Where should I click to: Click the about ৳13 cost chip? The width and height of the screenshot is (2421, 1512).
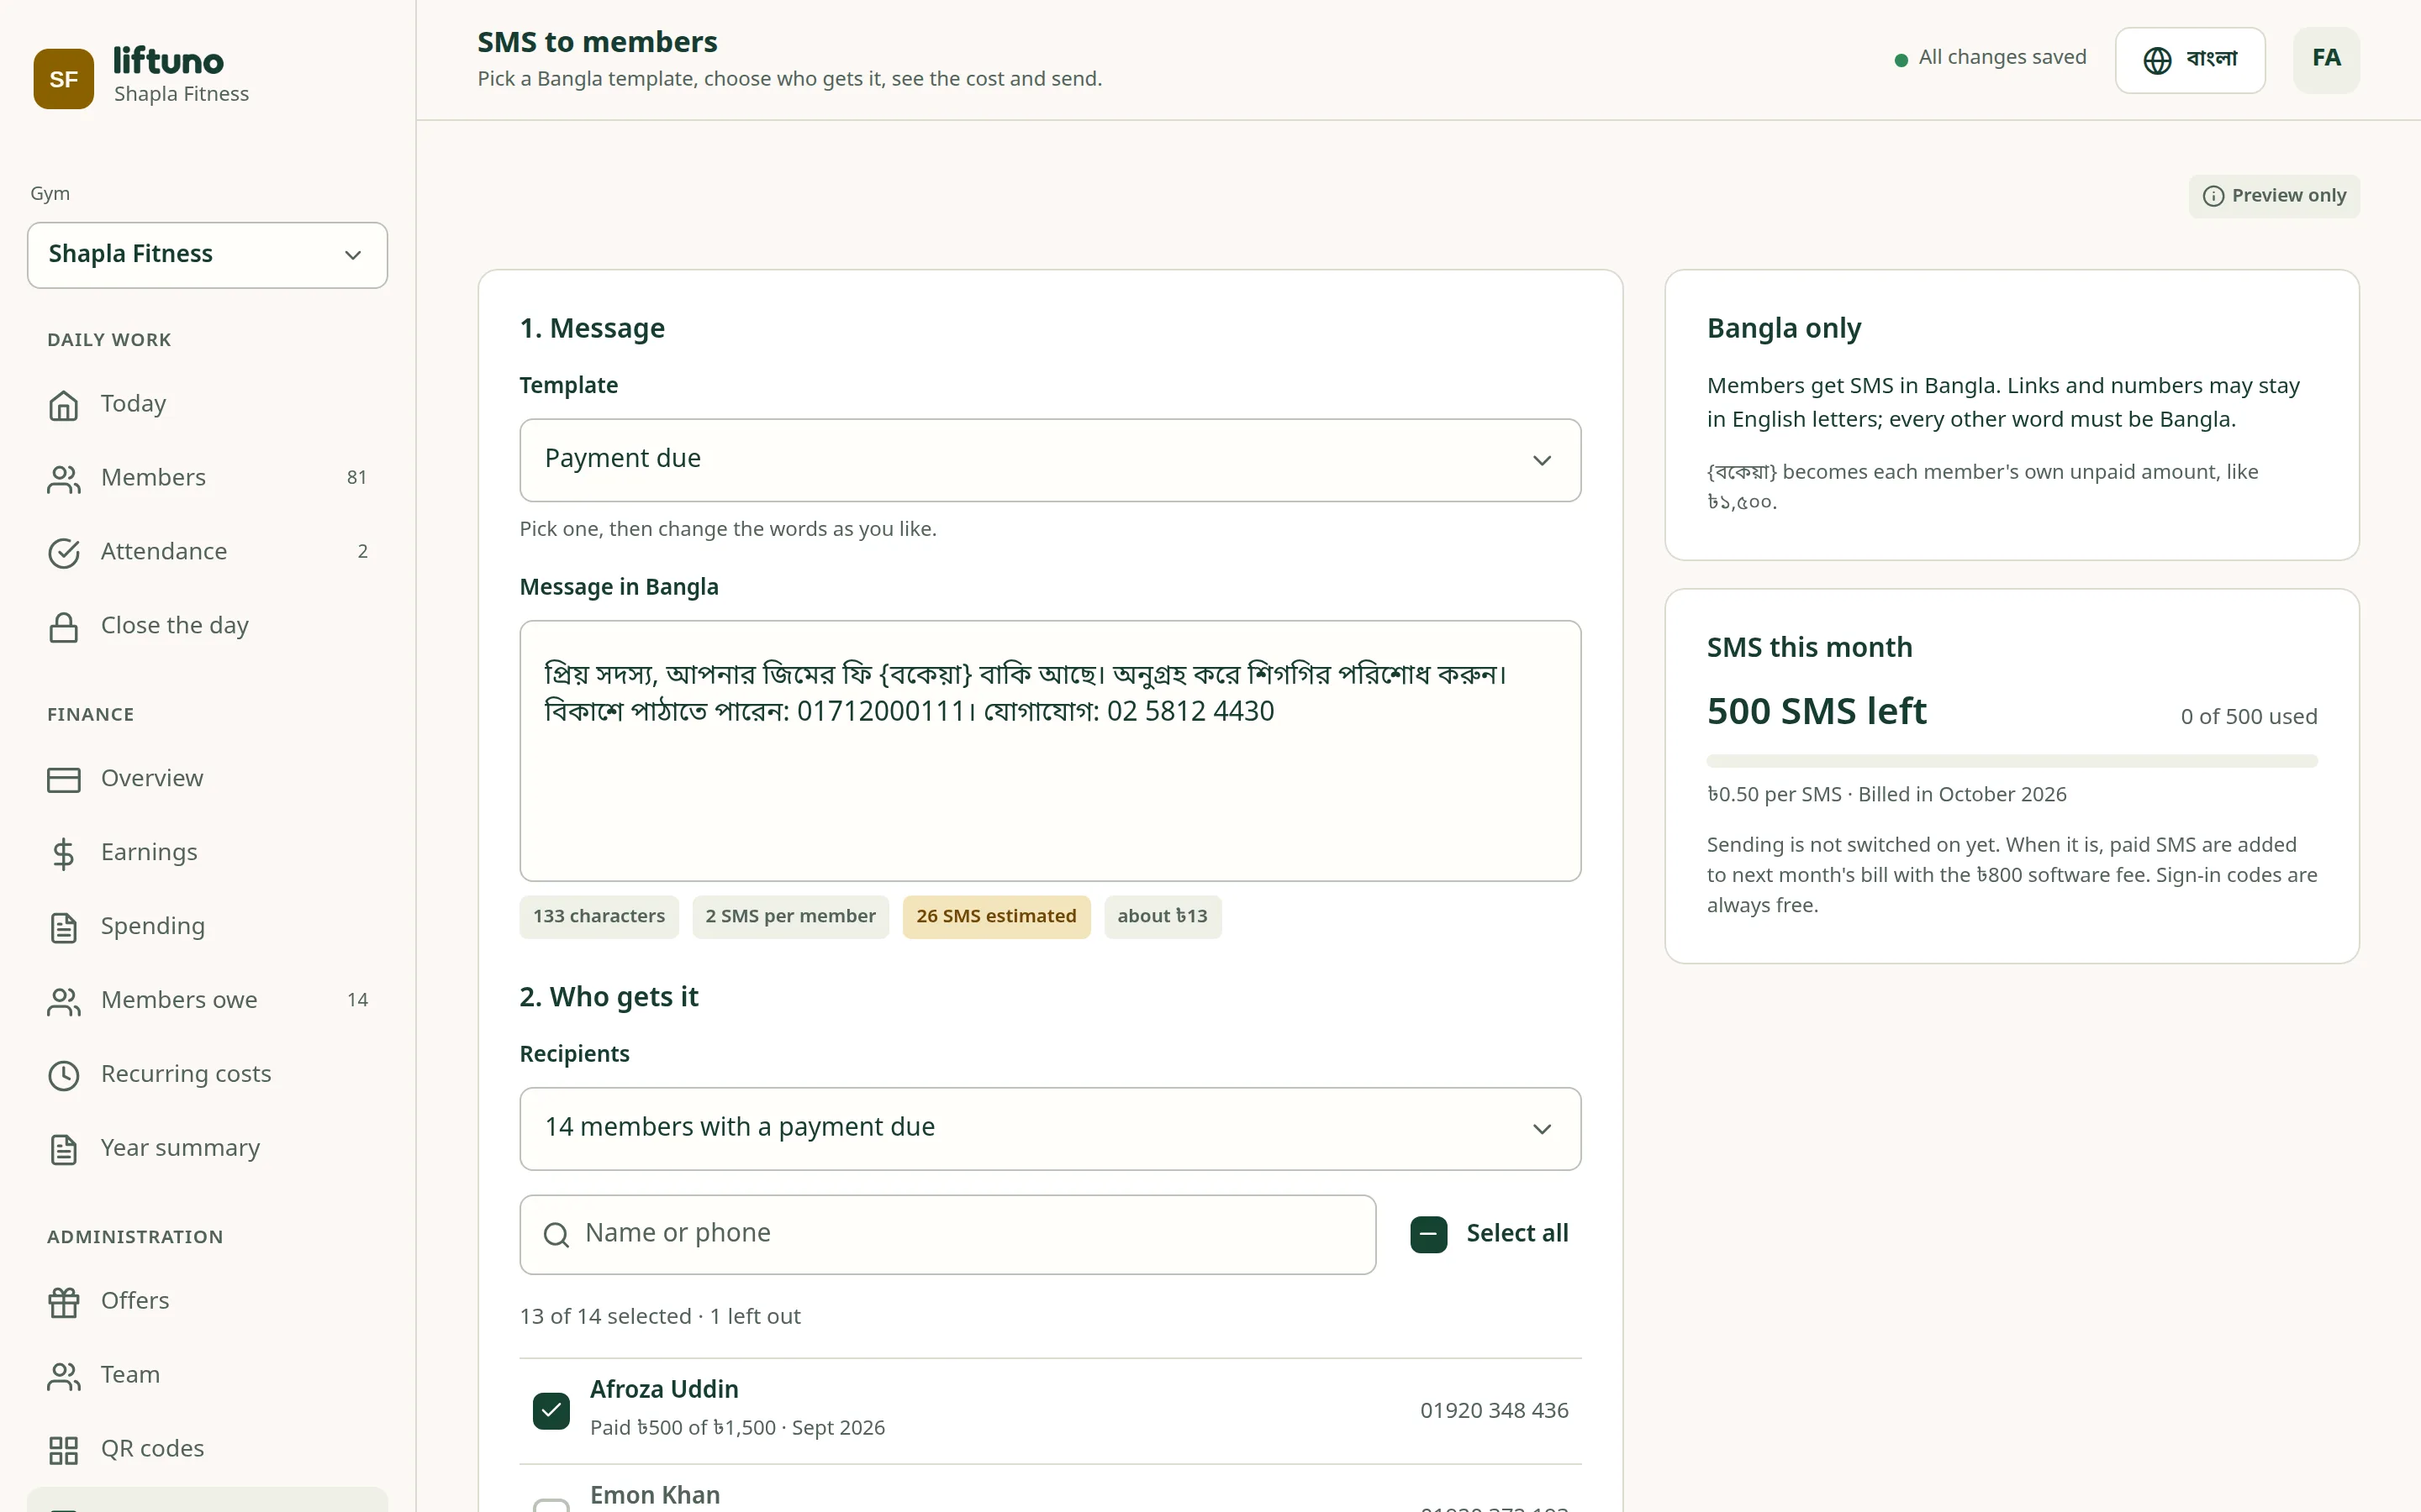[x=1163, y=917]
